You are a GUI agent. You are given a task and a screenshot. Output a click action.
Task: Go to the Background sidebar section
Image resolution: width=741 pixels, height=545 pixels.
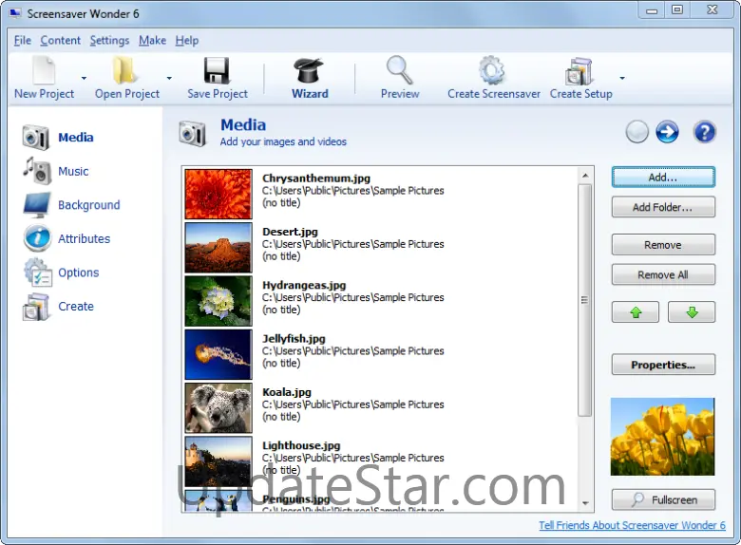click(88, 205)
